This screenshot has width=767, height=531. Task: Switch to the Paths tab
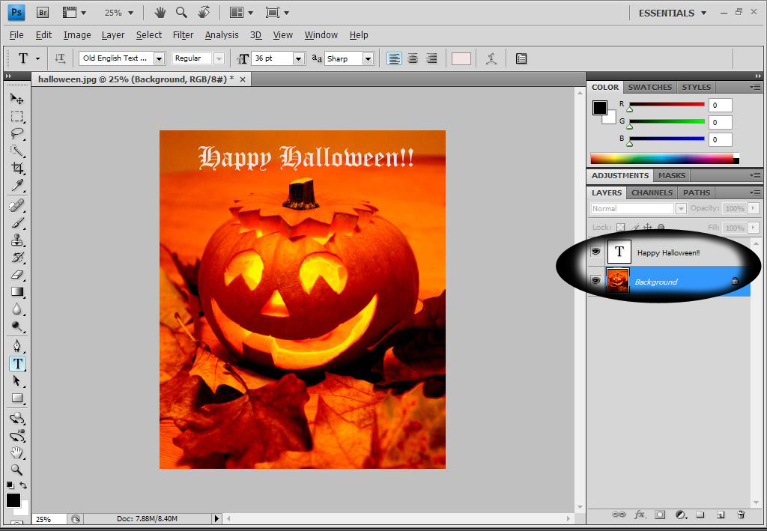point(697,192)
